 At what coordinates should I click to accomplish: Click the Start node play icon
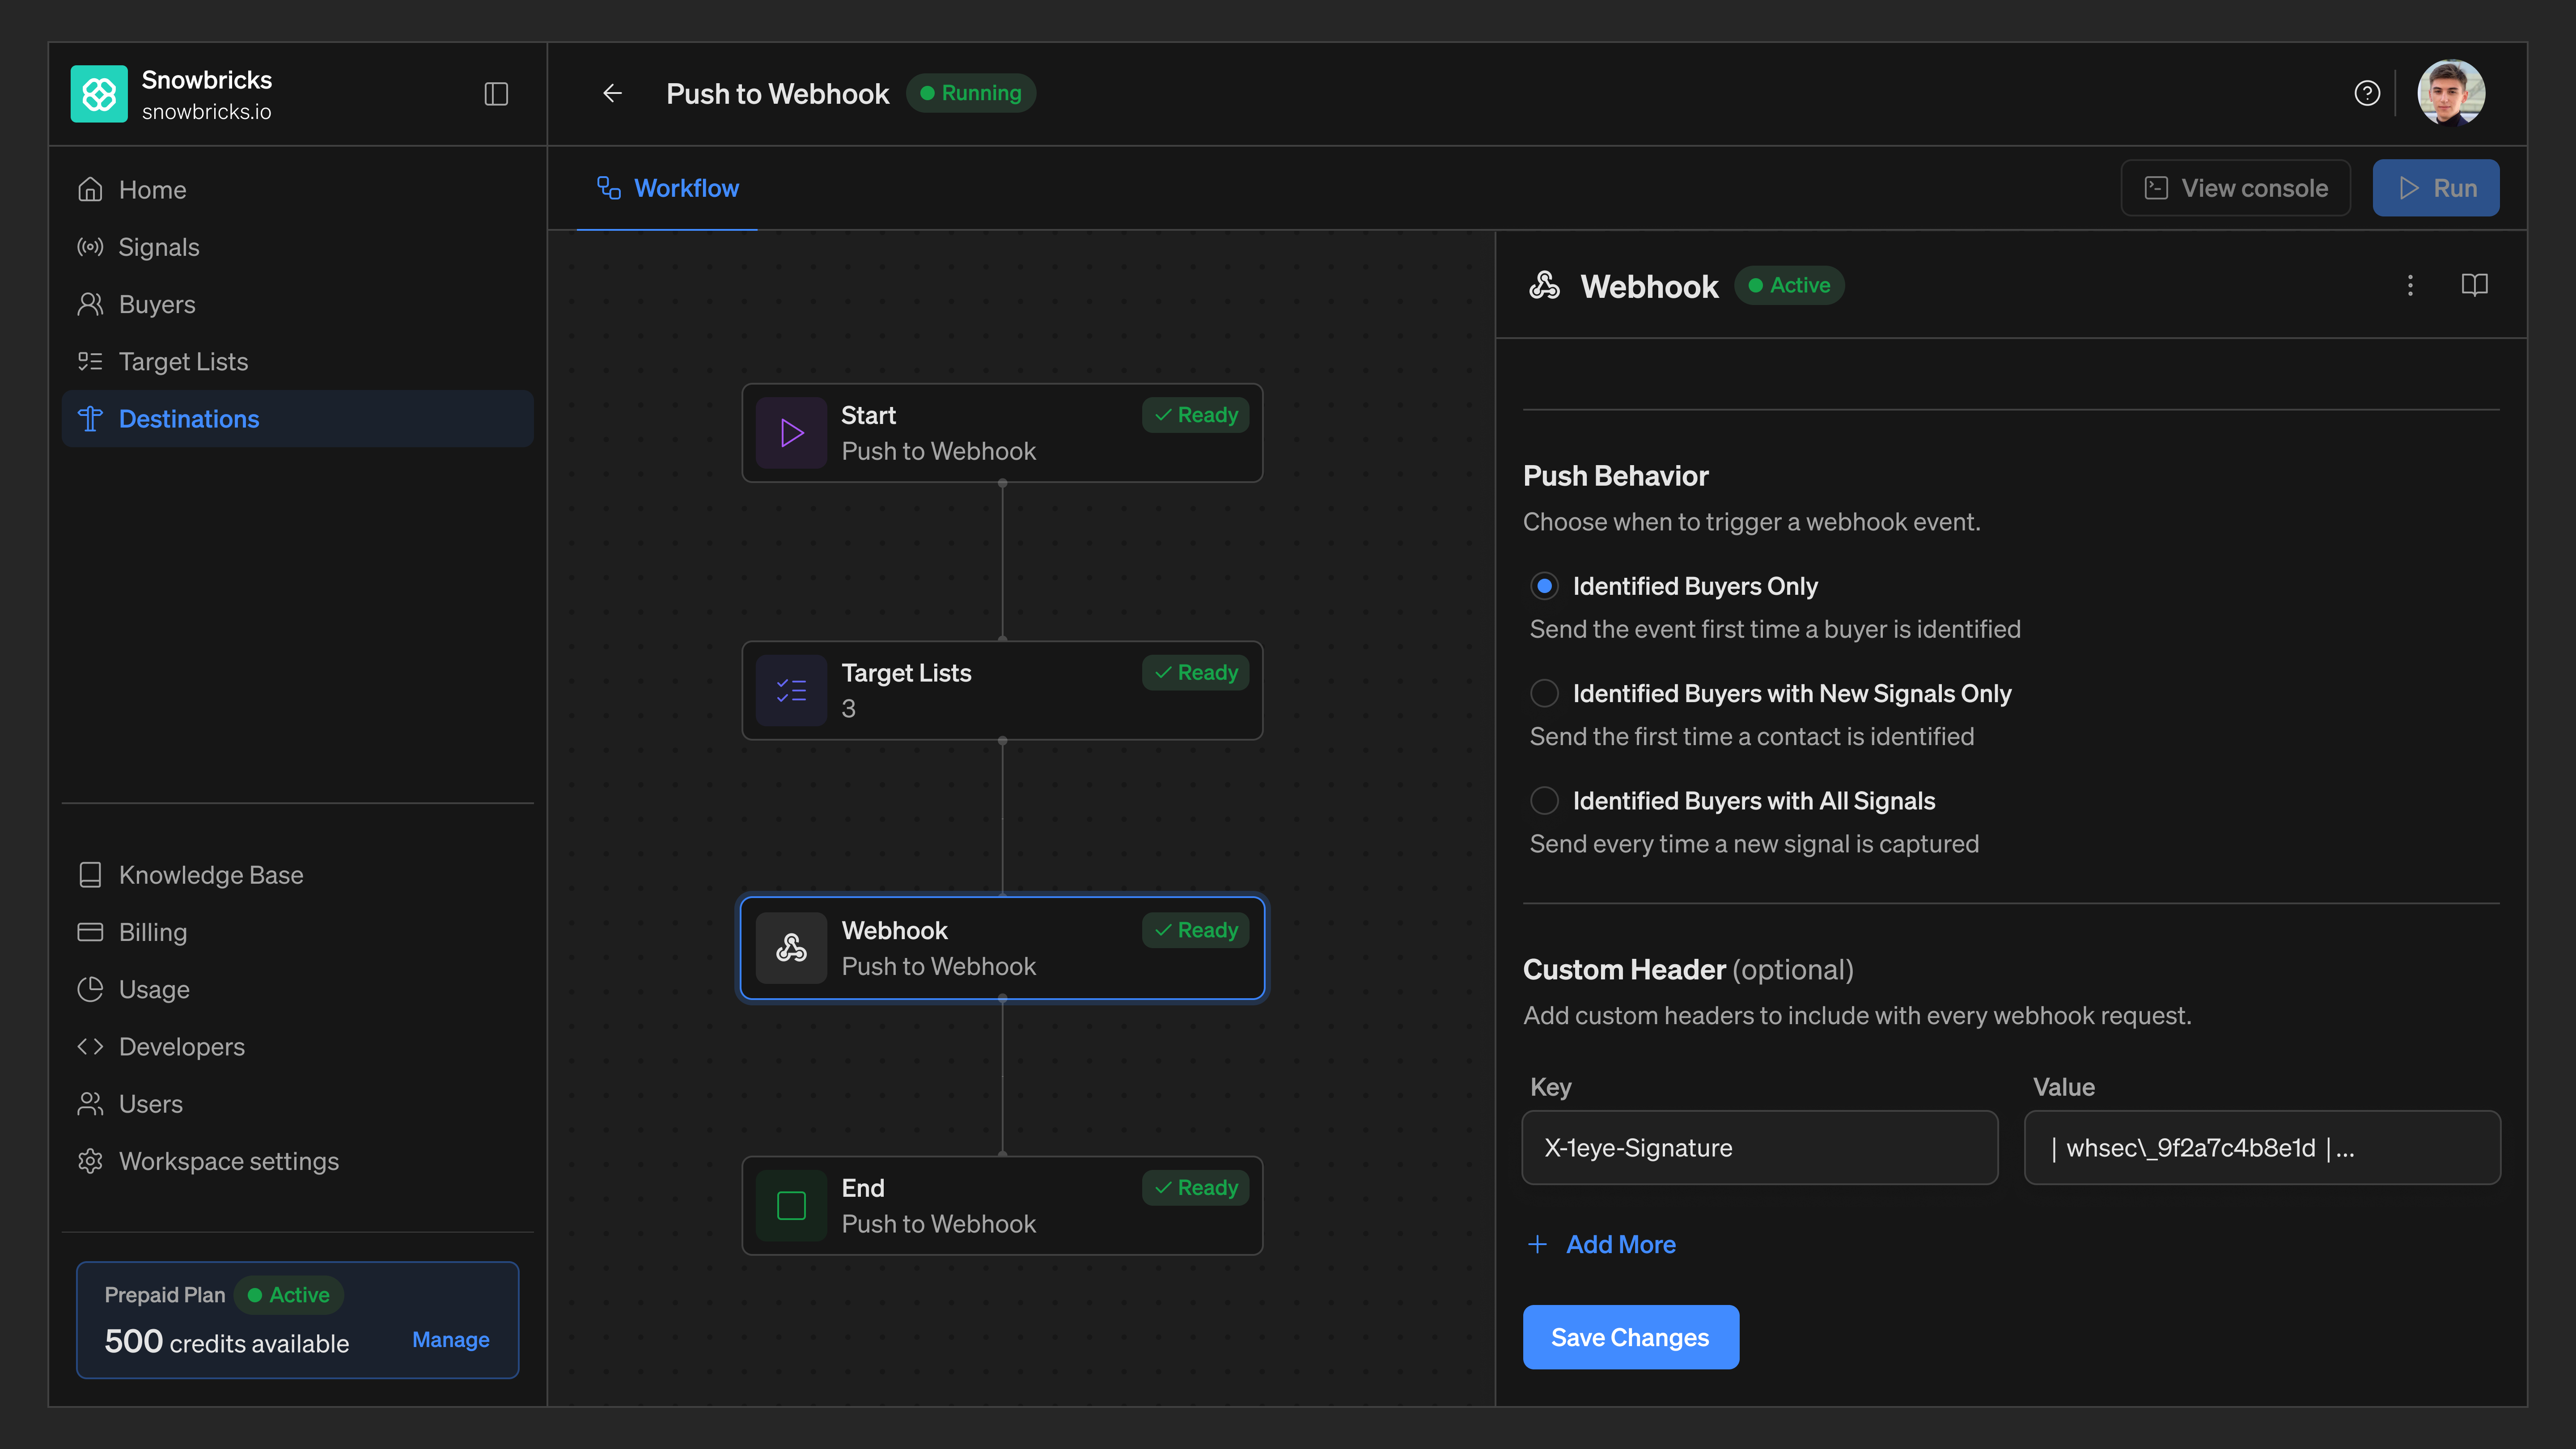click(x=791, y=433)
